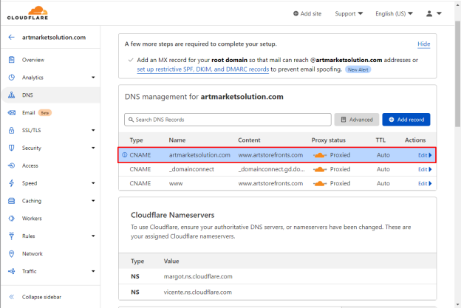Click the user account profile icon
The height and width of the screenshot is (308, 461).
[429, 13]
